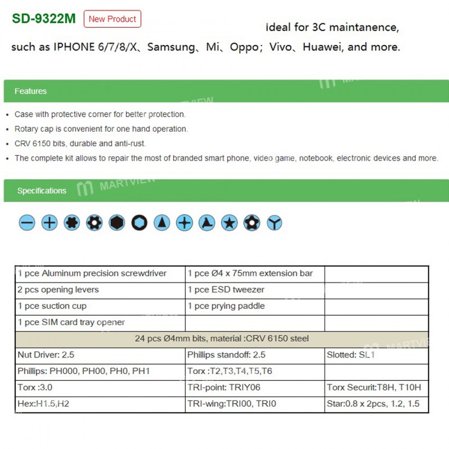Click '1 pce Aluminum precision screwdriver' cell
This screenshot has width=449, height=449.
pyautogui.click(x=100, y=274)
